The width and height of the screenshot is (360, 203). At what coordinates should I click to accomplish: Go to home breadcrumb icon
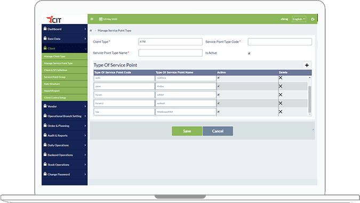pyautogui.click(x=91, y=30)
